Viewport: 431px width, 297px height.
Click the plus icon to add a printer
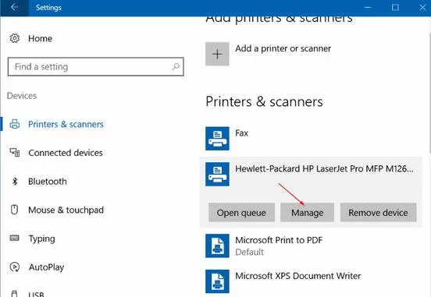point(217,54)
